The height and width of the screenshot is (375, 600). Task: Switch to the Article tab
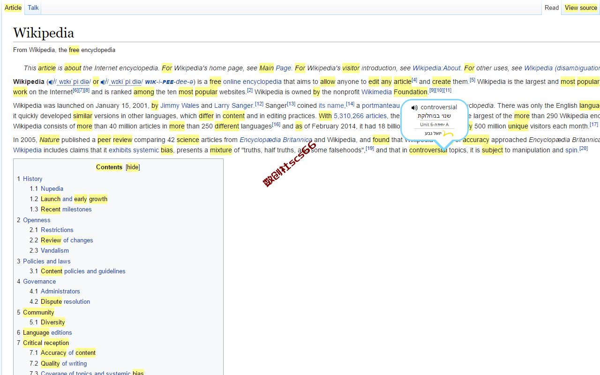pyautogui.click(x=13, y=7)
